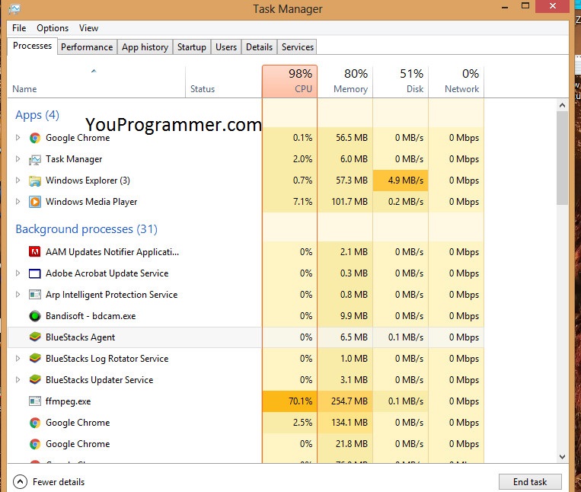Click the 4.9 MB/s disk value

pyautogui.click(x=405, y=181)
